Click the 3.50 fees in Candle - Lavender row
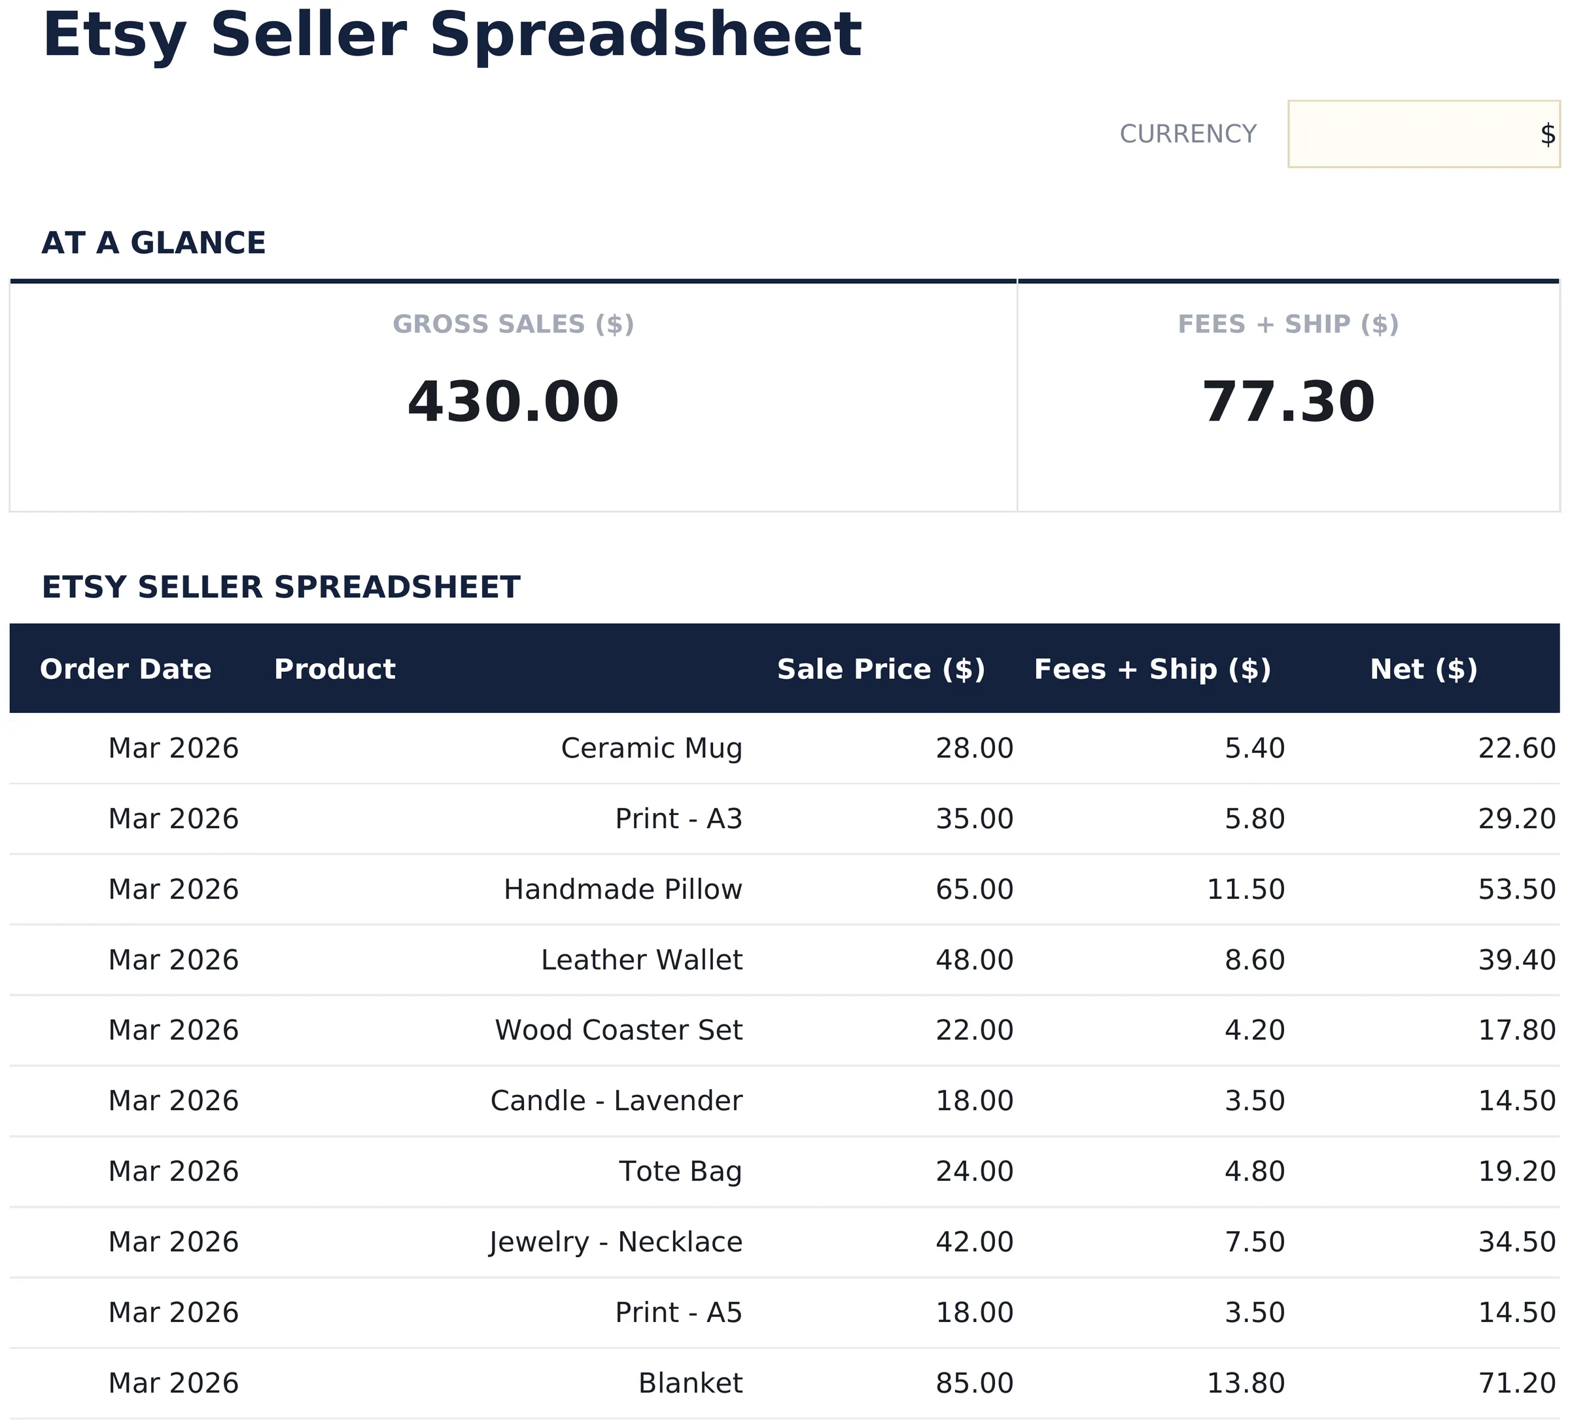The image size is (1570, 1428). click(x=1255, y=1101)
